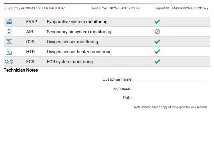Click the AIR secondary air system icon
The image size is (214, 160).
pos(9,32)
